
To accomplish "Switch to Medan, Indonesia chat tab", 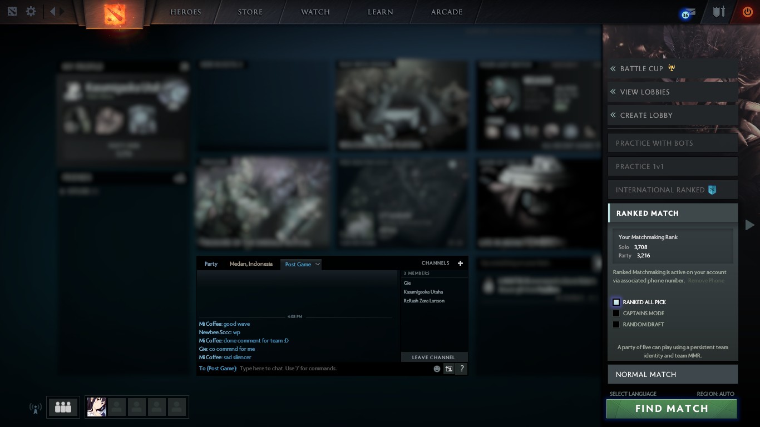I will pos(251,264).
